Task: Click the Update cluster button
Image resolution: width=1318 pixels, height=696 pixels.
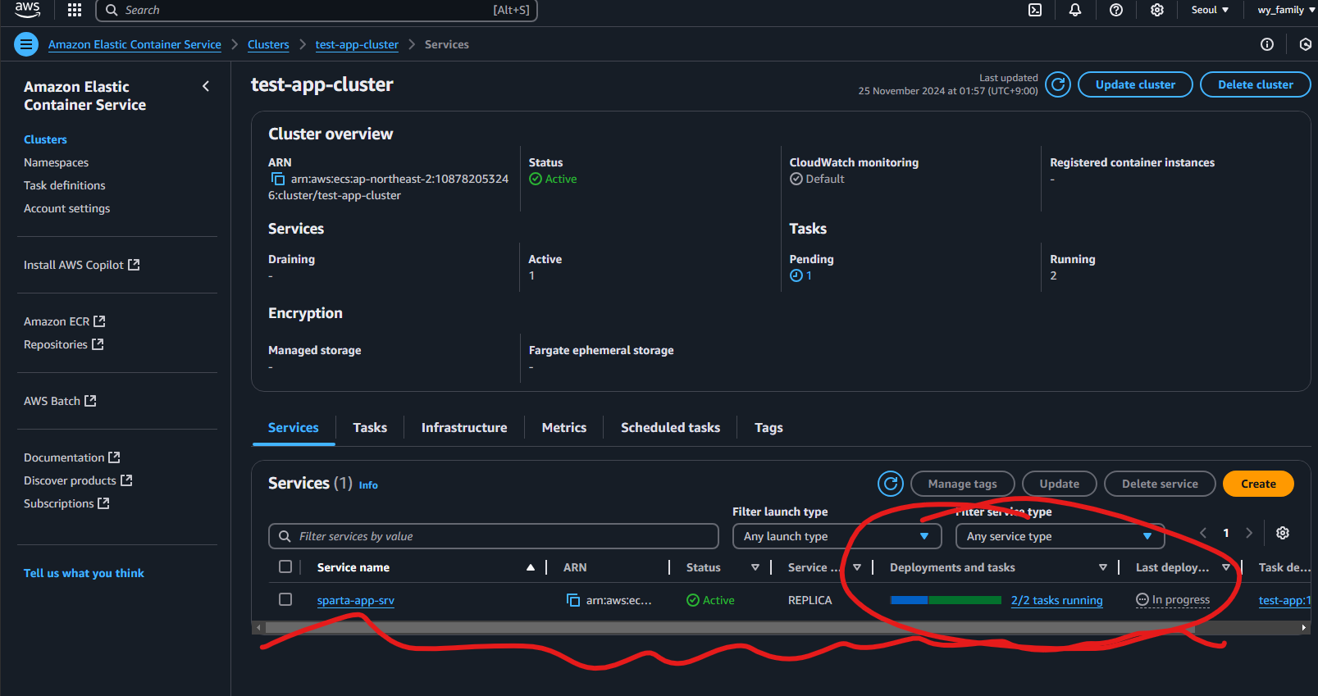Action: point(1135,84)
